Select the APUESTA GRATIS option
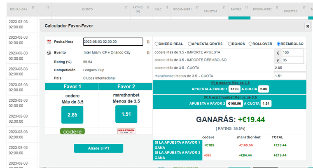Viewport: 313px width, 168px height. (189, 44)
